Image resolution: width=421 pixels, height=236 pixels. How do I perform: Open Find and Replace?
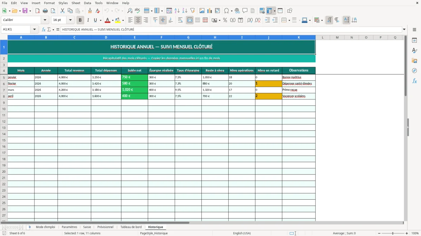[130, 11]
